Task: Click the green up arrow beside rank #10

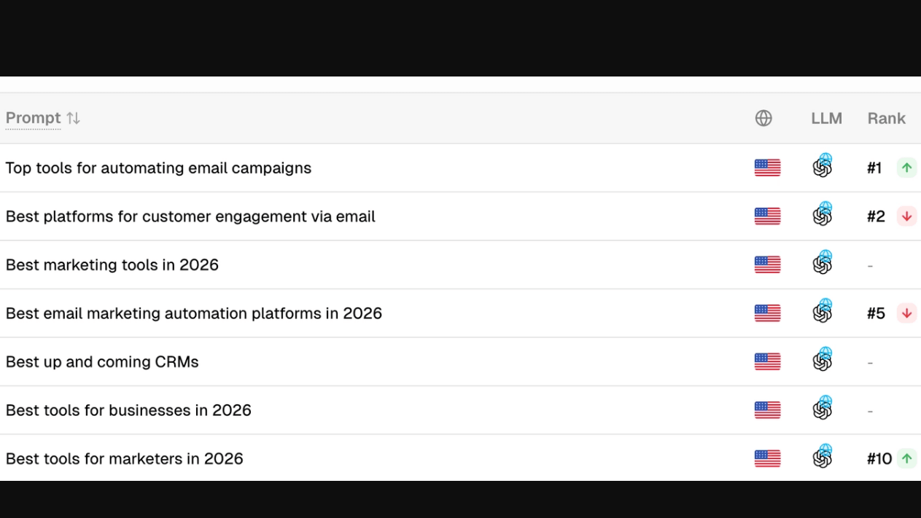Action: tap(906, 458)
